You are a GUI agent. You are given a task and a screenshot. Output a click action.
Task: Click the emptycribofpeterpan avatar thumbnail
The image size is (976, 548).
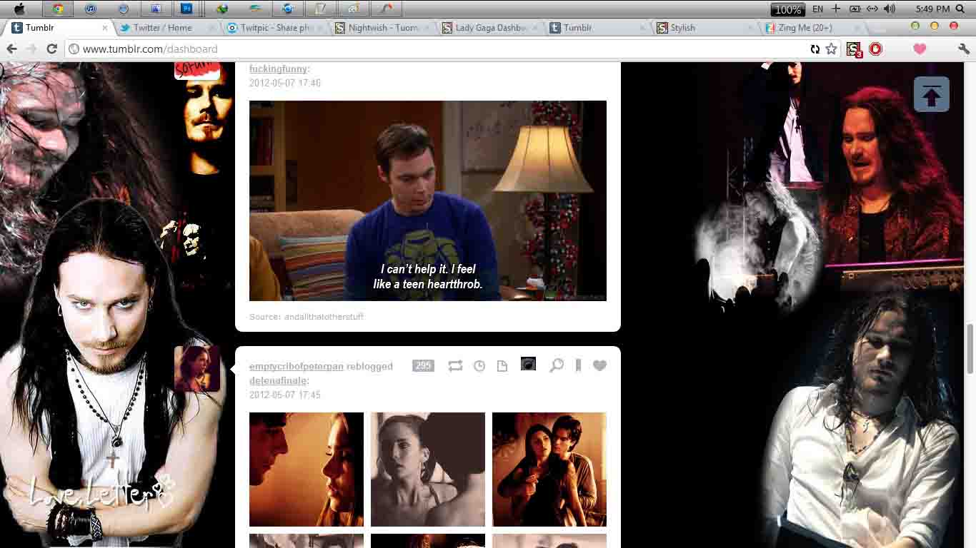[x=197, y=368]
